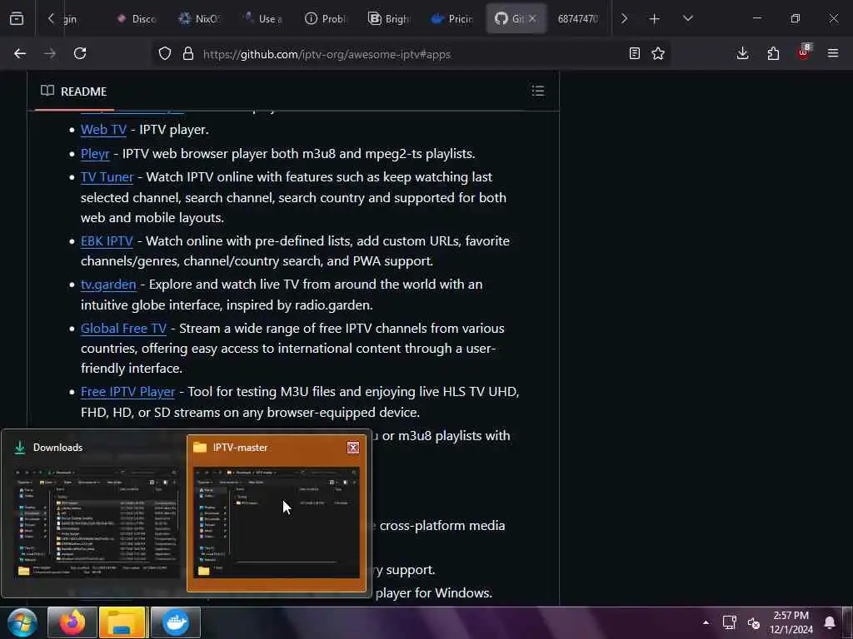Open the muted volume tray icon
Screen dimensions: 853x639
[753, 622]
